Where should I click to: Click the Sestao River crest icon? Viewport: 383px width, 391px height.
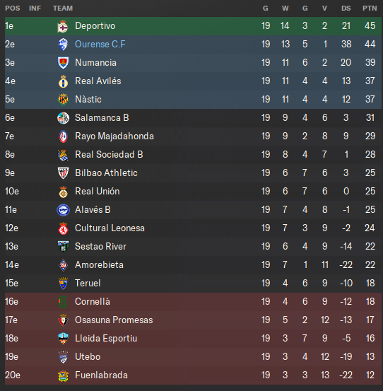[63, 247]
